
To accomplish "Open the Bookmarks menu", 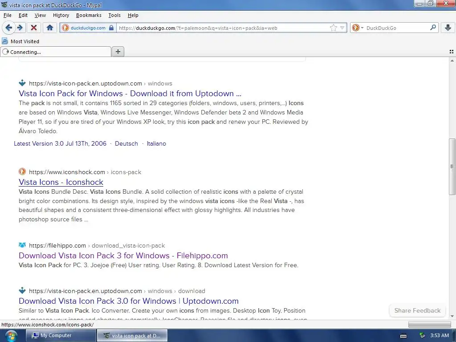I will pos(89,15).
